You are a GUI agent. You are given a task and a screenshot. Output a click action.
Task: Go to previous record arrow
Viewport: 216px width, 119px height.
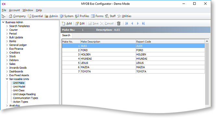(x=132, y=24)
